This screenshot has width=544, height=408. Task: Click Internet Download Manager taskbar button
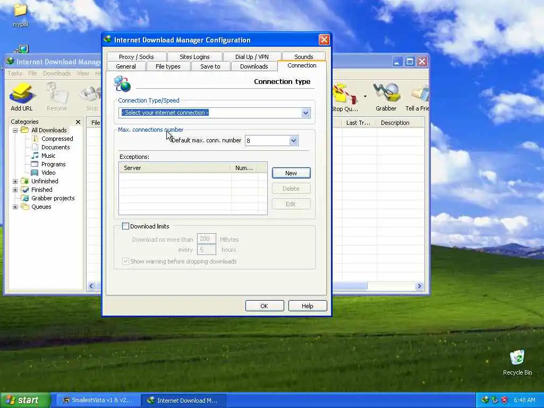184,401
